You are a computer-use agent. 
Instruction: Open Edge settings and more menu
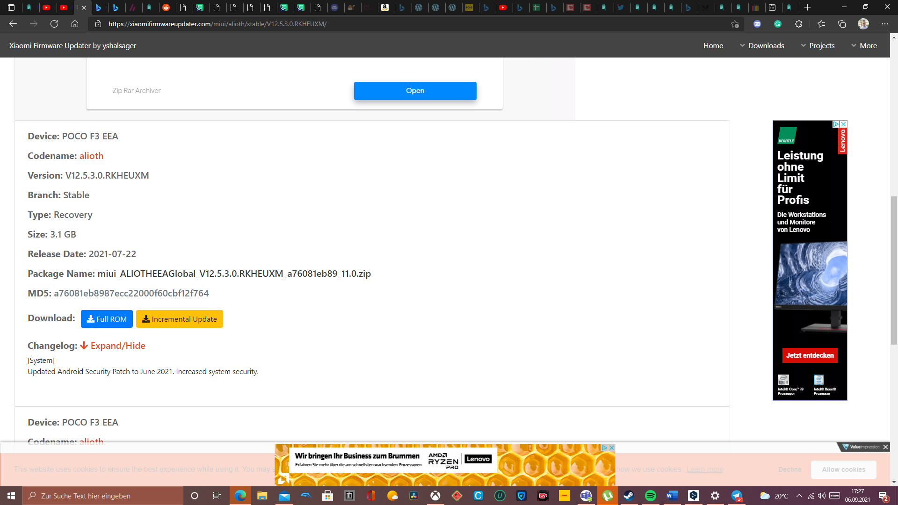pos(885,24)
